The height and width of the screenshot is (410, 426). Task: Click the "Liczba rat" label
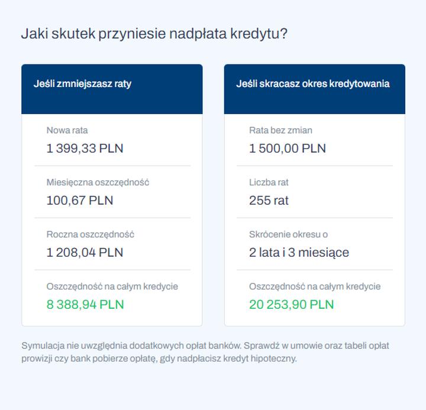click(x=269, y=182)
